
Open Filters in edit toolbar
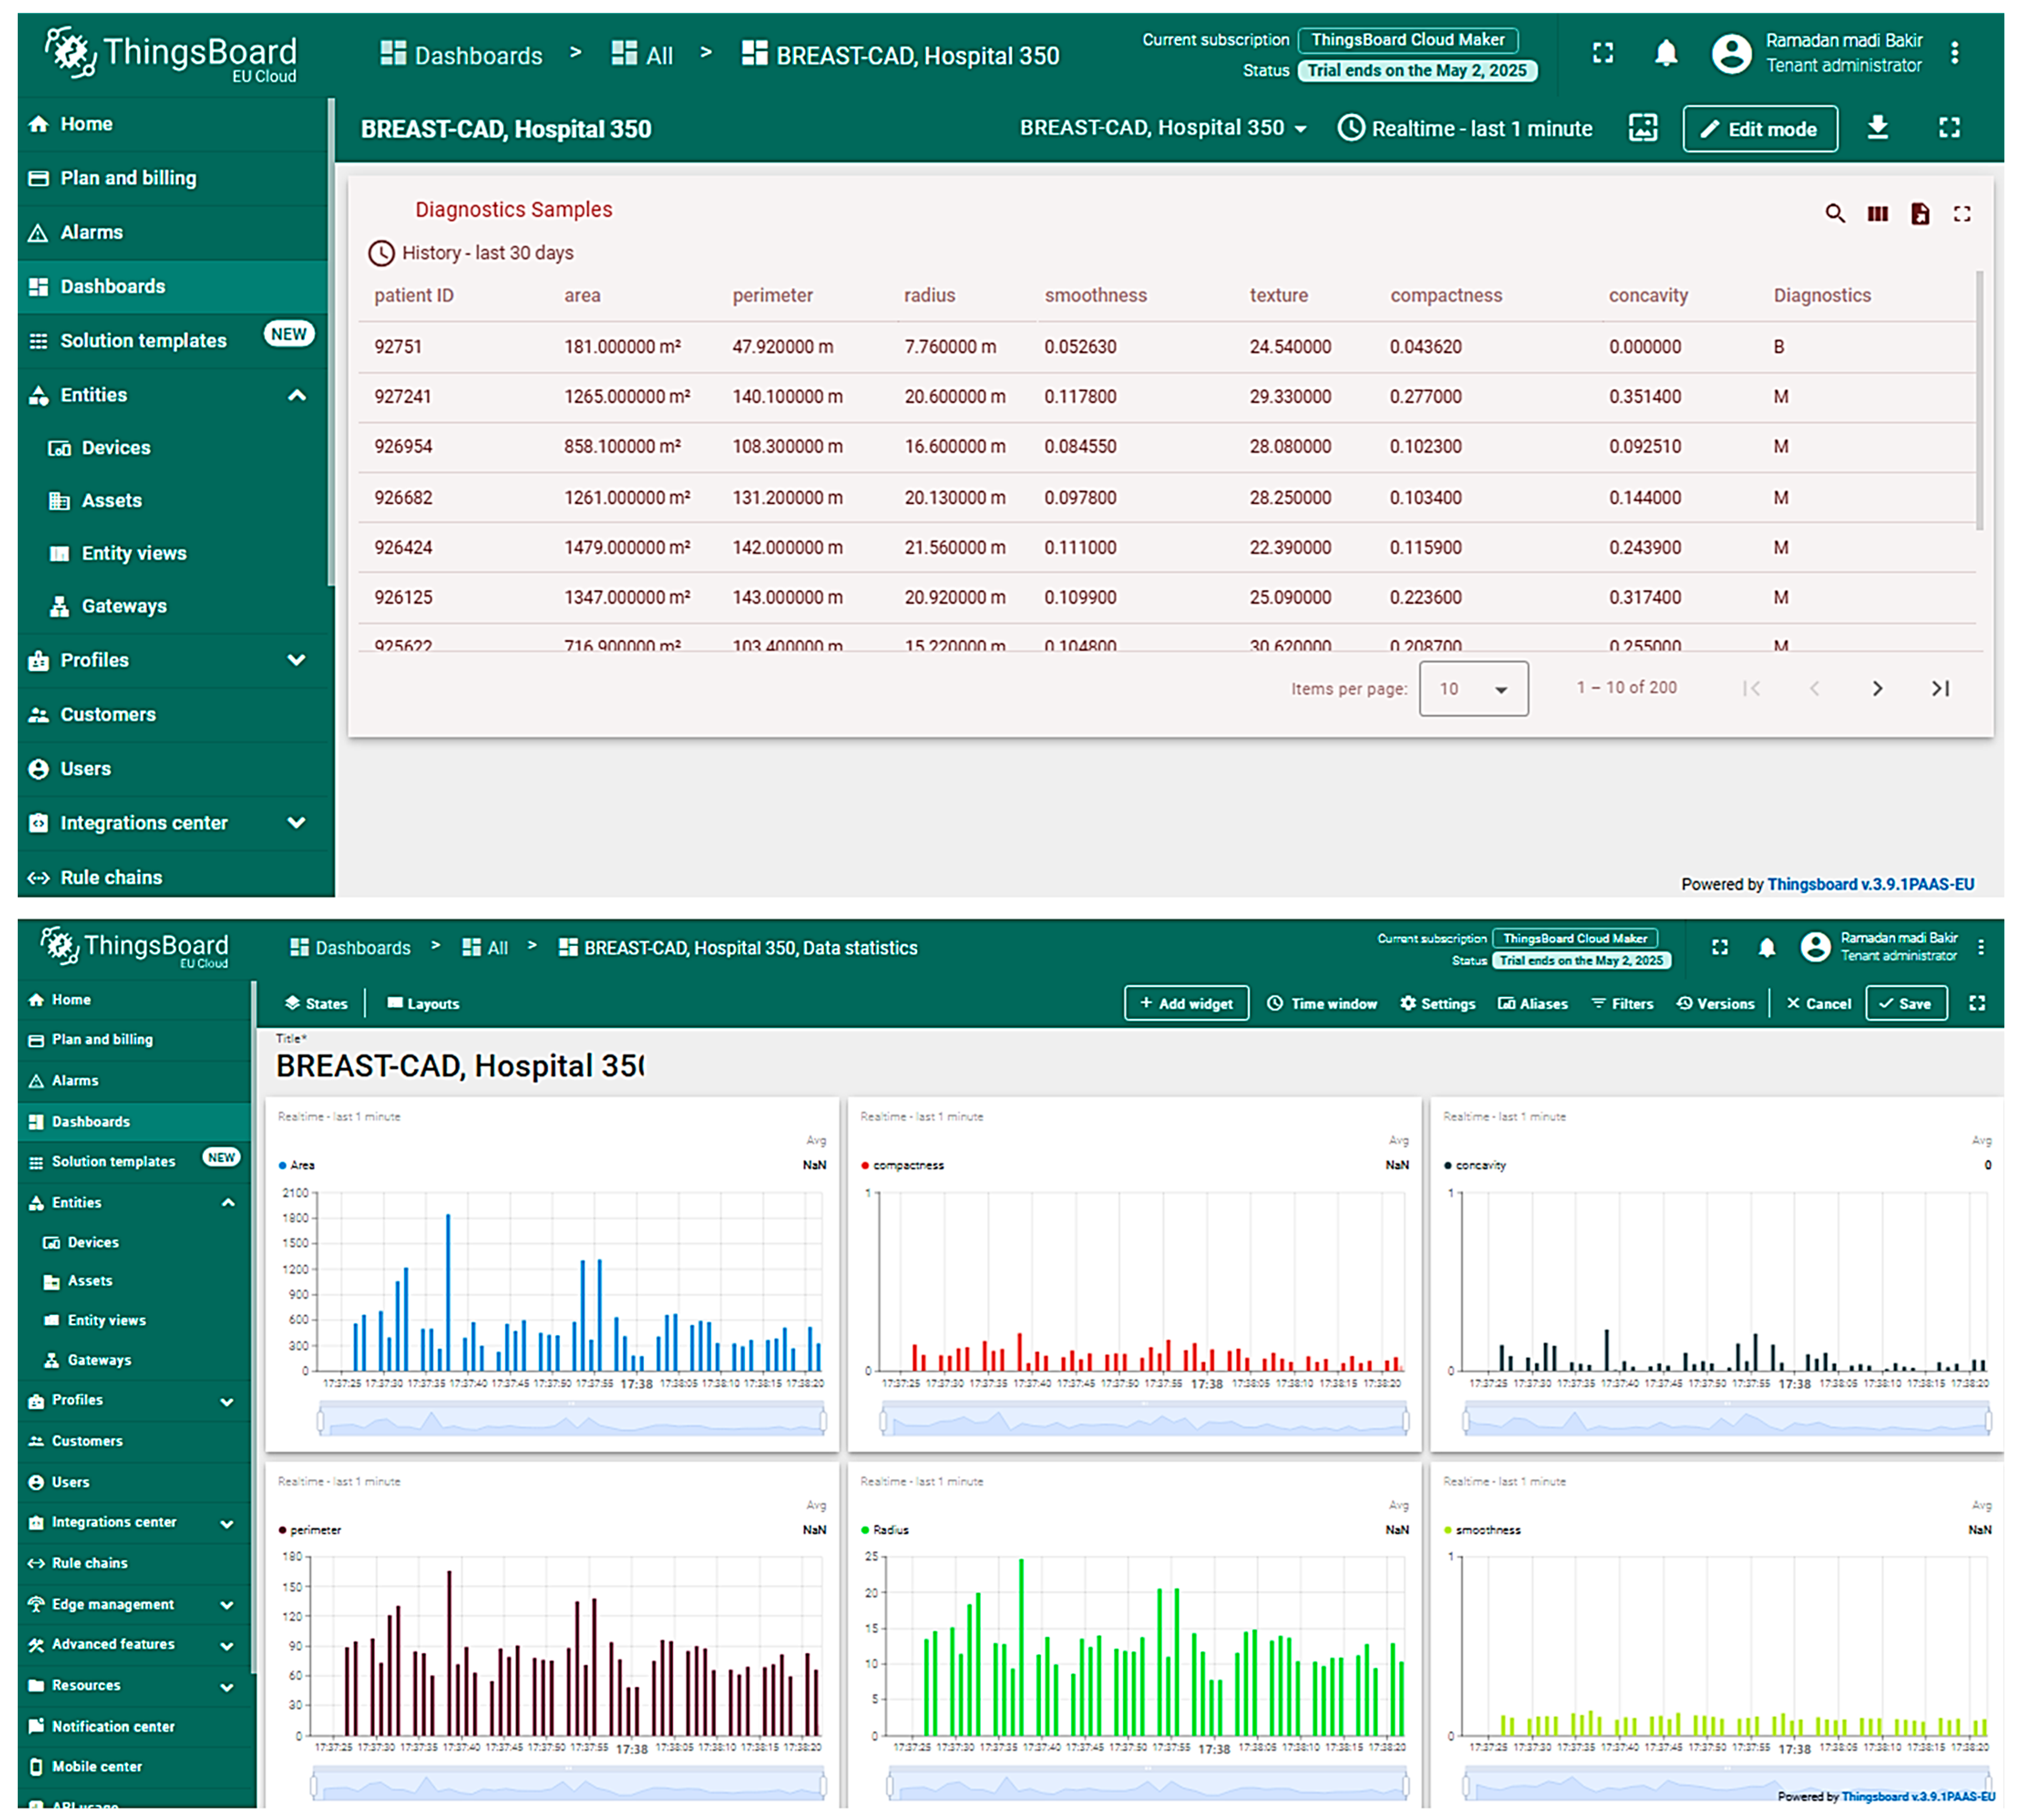1621,1003
